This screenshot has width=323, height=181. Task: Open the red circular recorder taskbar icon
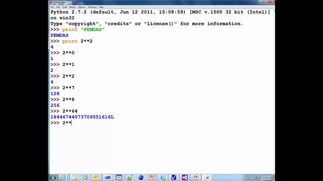196,177
